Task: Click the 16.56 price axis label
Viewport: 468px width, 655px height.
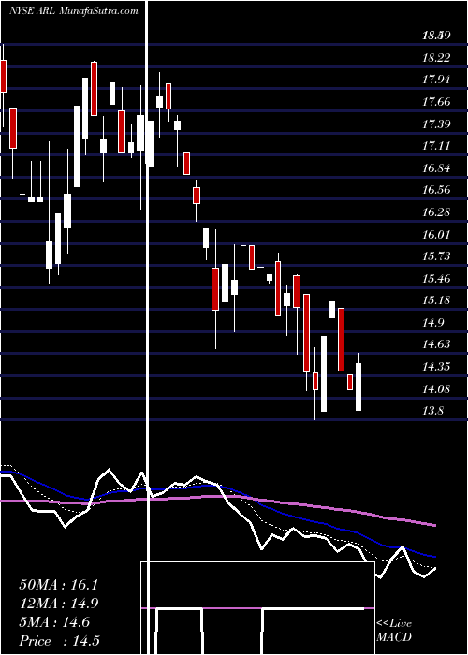Action: 436,191
